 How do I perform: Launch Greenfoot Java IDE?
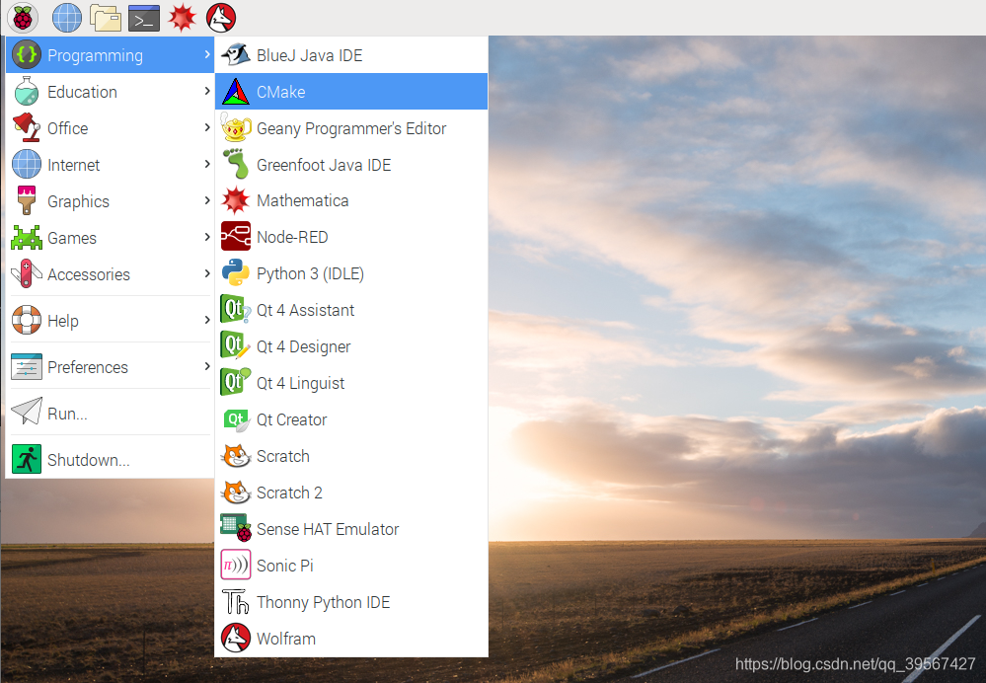351,164
